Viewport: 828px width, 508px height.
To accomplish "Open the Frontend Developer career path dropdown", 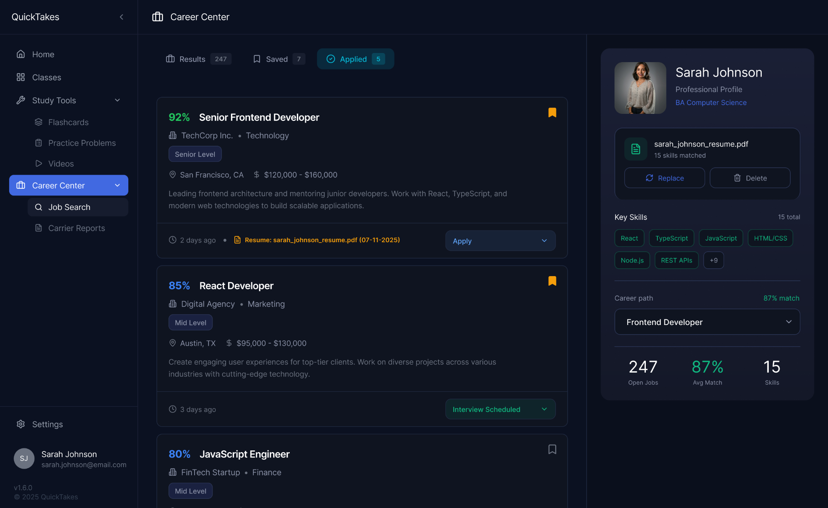I will pos(707,322).
